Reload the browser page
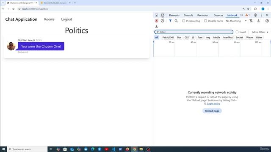 [x=14, y=9]
